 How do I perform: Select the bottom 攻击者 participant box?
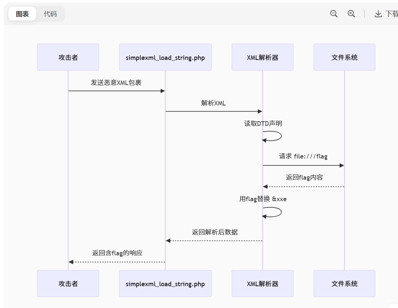[x=68, y=284]
